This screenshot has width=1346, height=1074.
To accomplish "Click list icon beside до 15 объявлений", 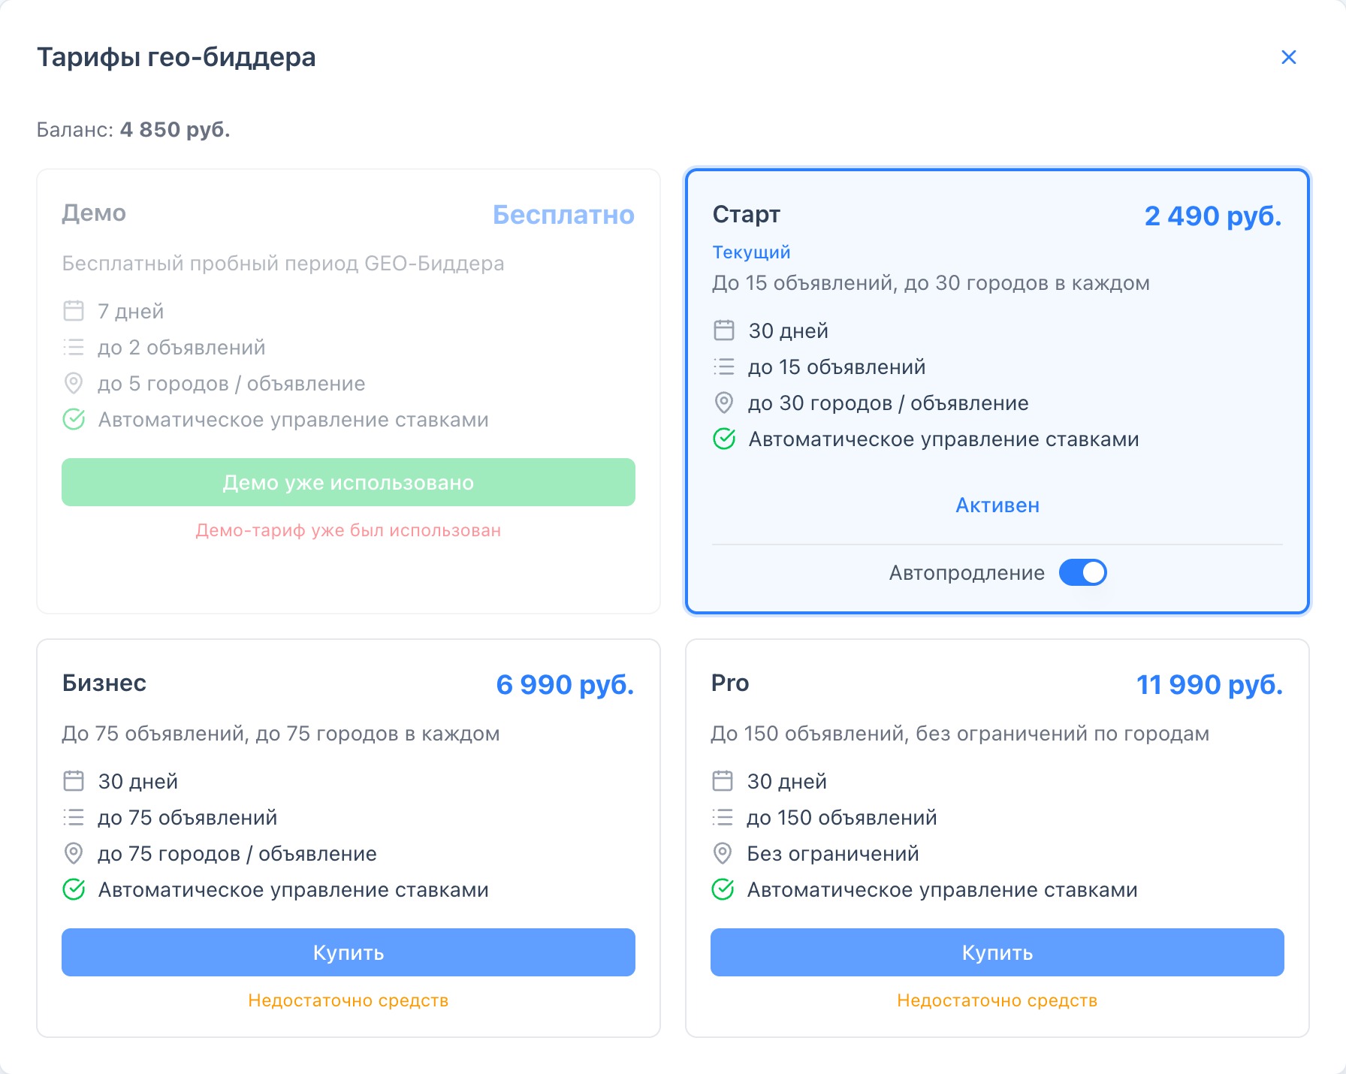I will [724, 367].
